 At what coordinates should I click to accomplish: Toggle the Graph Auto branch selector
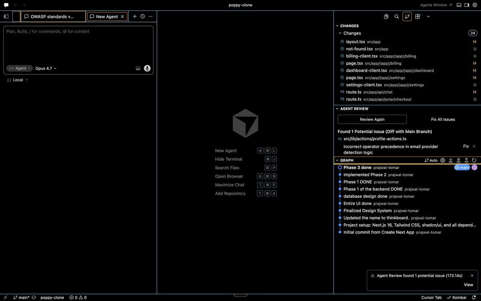[x=431, y=160]
